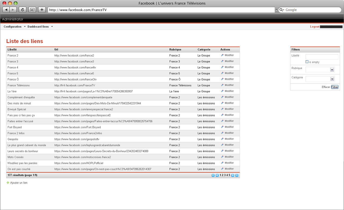Open the Configuration menu
Image resolution: width=344 pixels, height=210 pixels.
[15, 27]
